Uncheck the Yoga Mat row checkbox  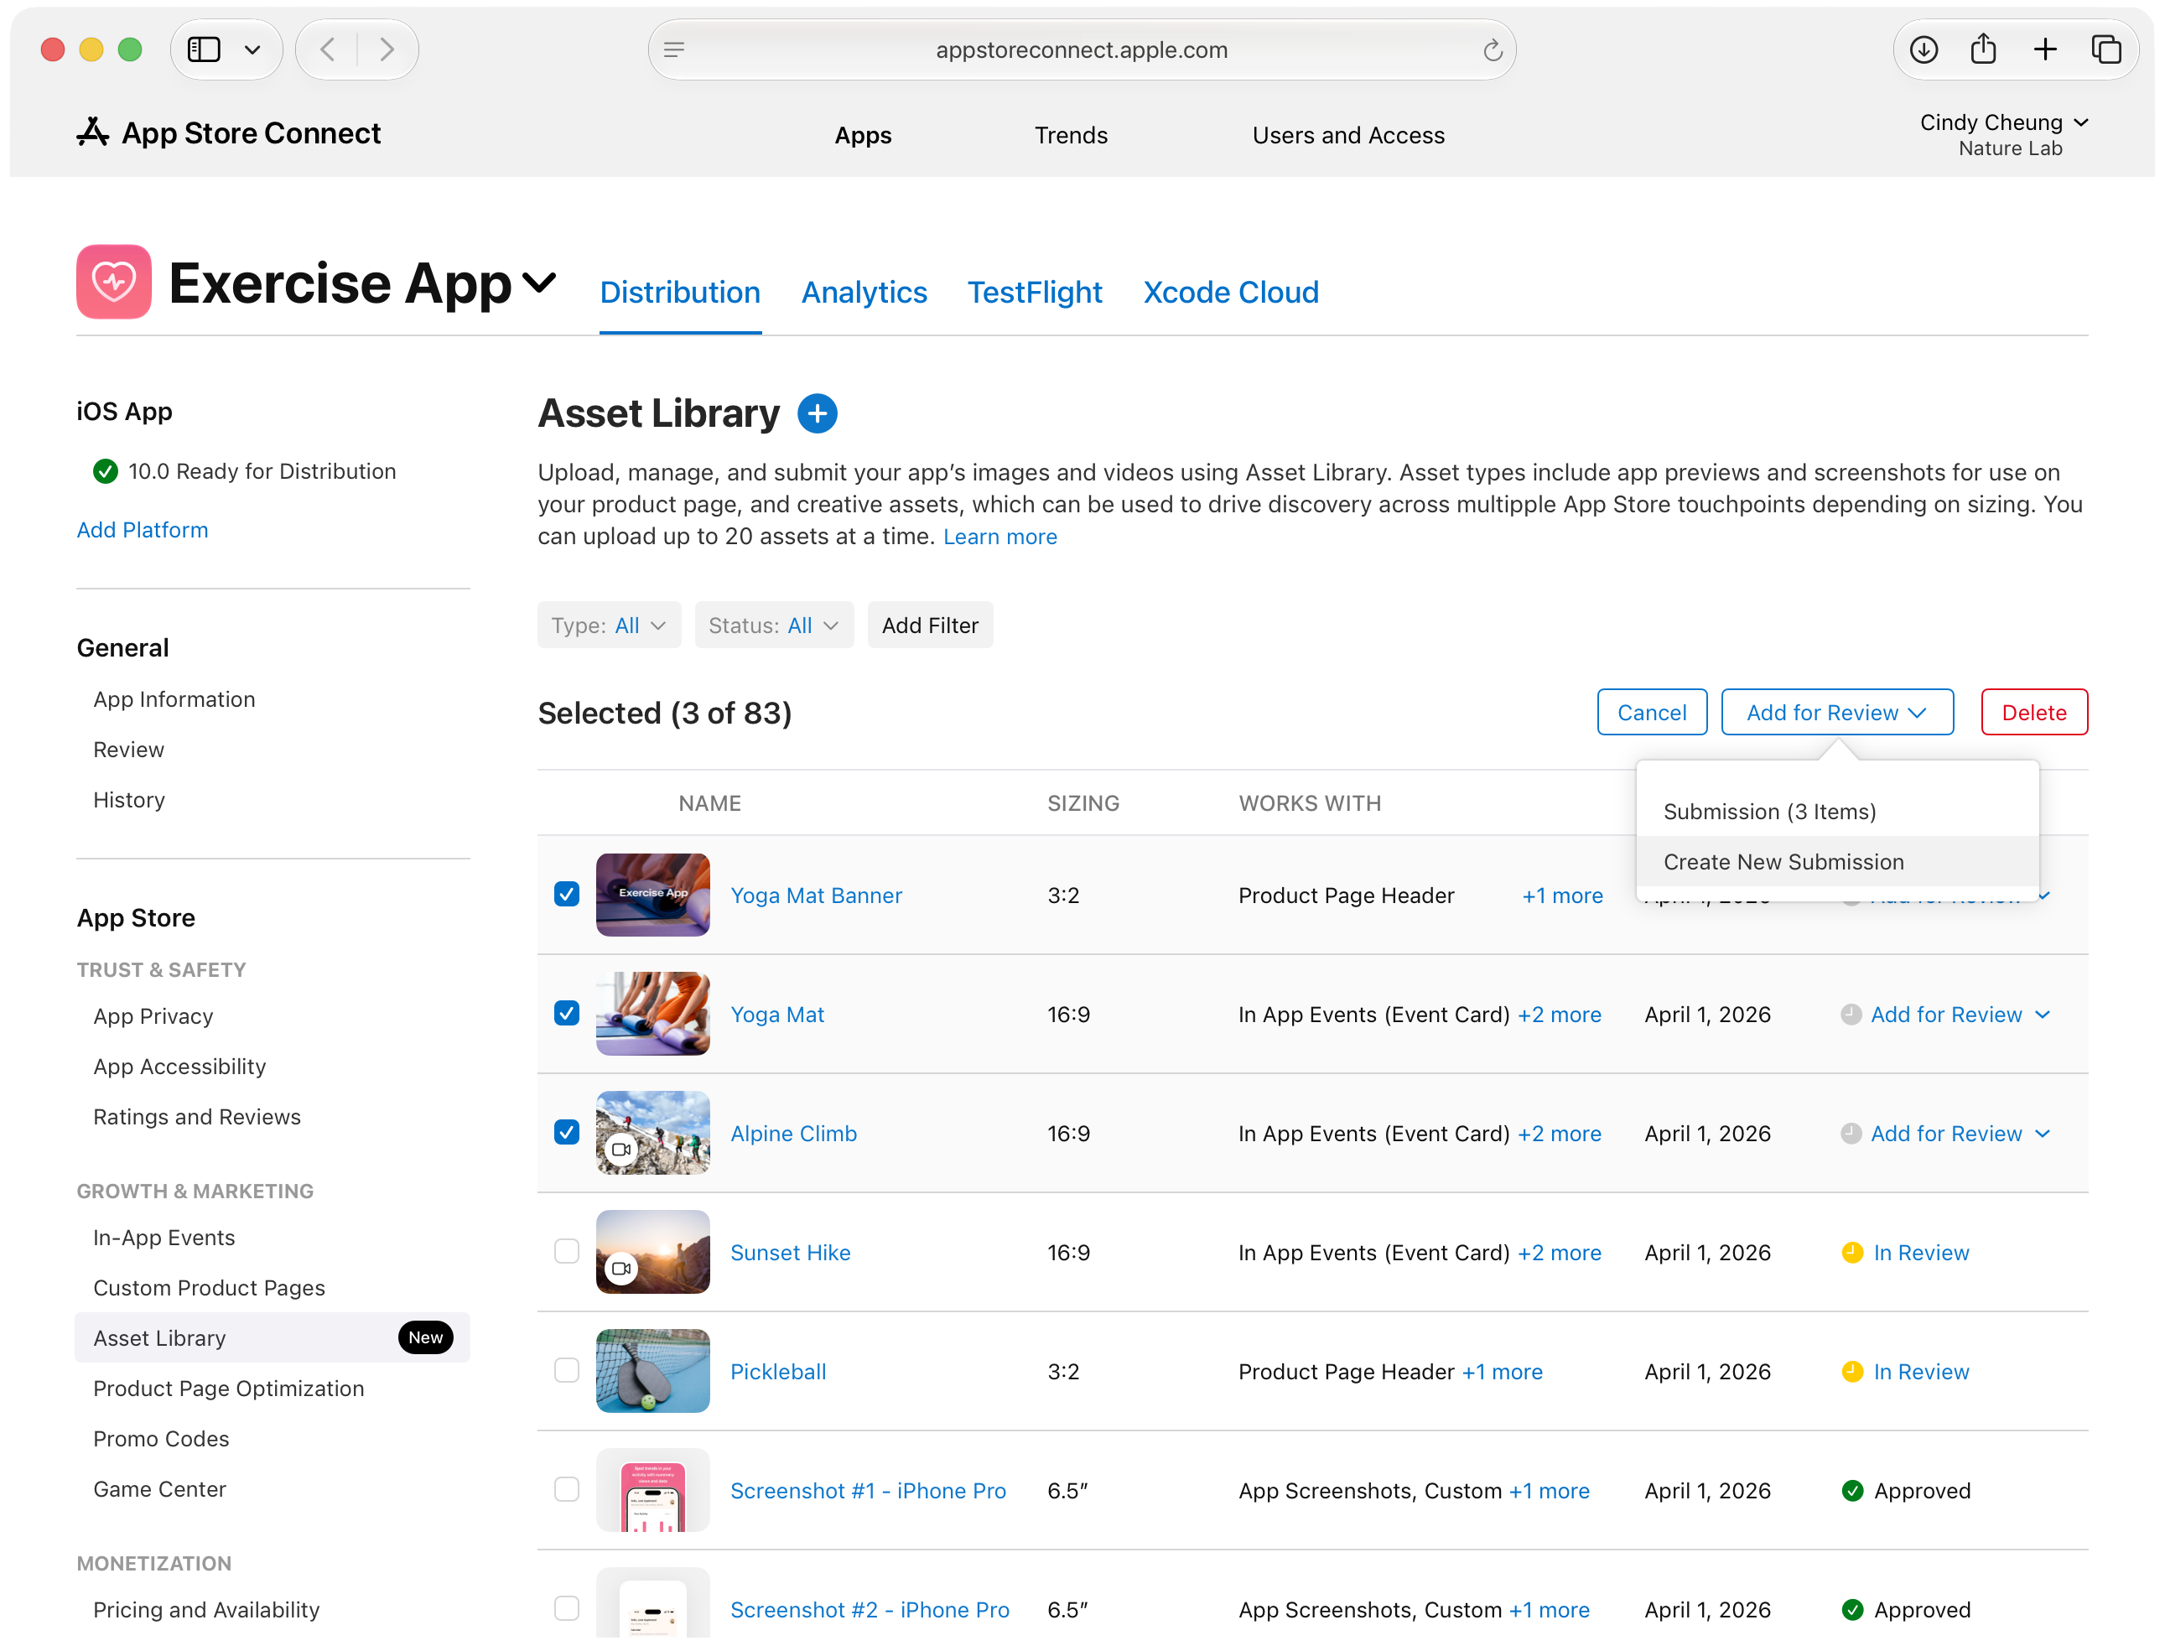[x=566, y=1012]
